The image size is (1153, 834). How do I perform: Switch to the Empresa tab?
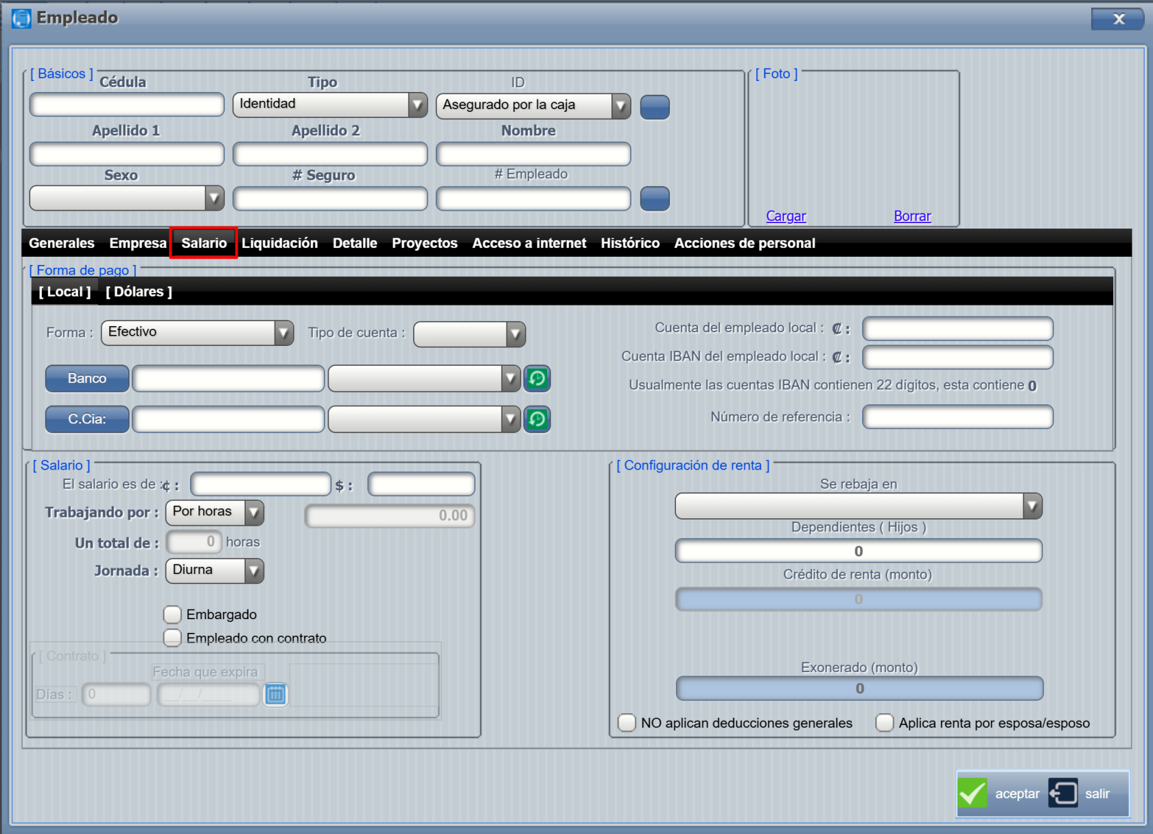(138, 243)
